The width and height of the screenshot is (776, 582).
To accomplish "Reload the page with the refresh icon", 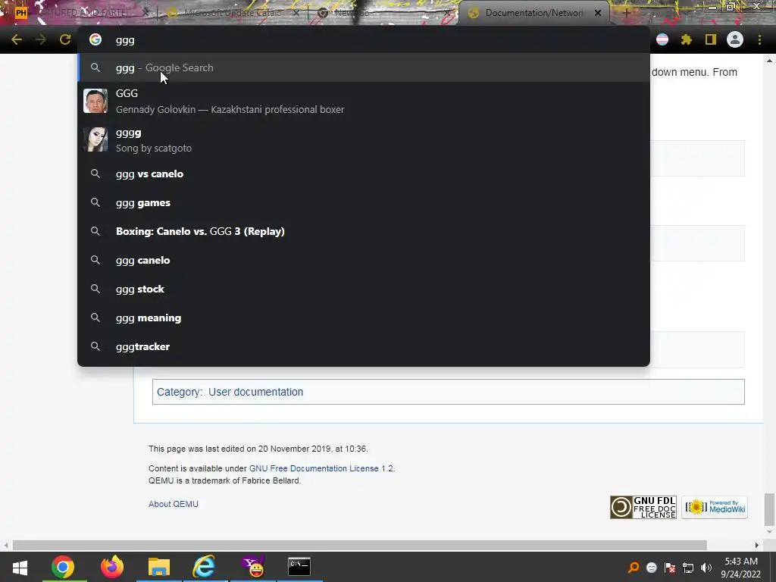I will (65, 39).
